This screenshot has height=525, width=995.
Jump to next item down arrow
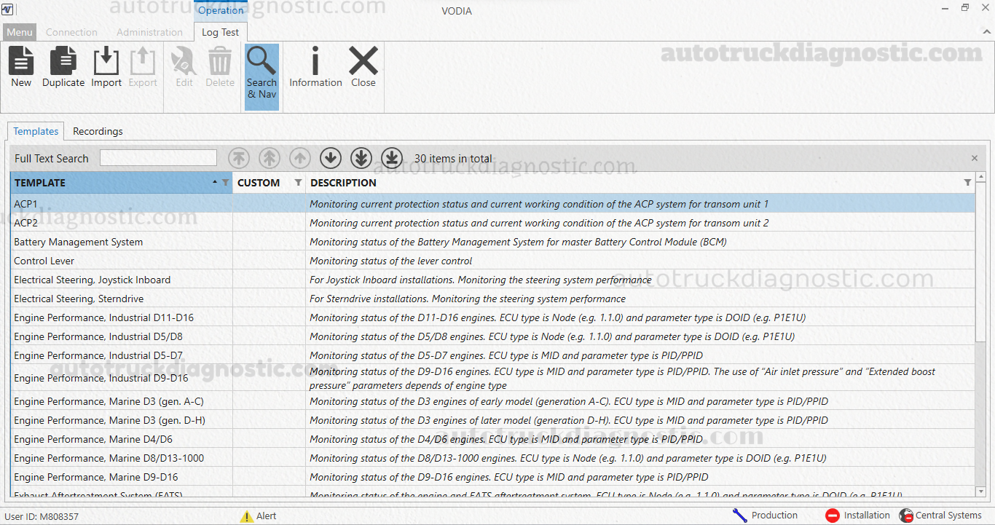(331, 157)
